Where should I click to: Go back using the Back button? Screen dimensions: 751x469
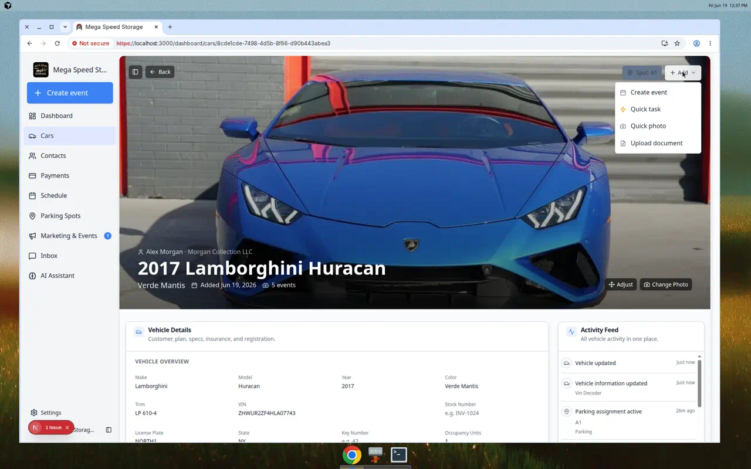pos(160,72)
